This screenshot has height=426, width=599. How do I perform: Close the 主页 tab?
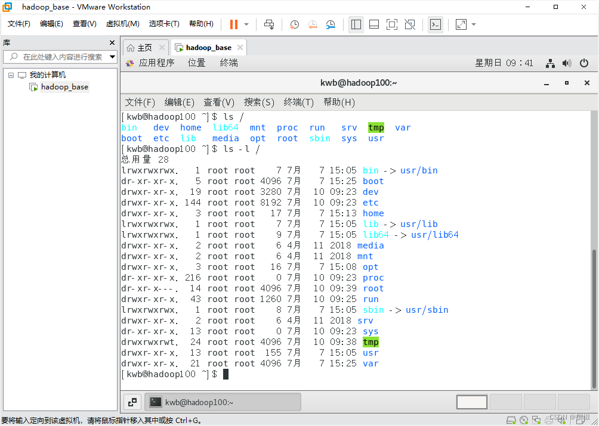(x=162, y=48)
